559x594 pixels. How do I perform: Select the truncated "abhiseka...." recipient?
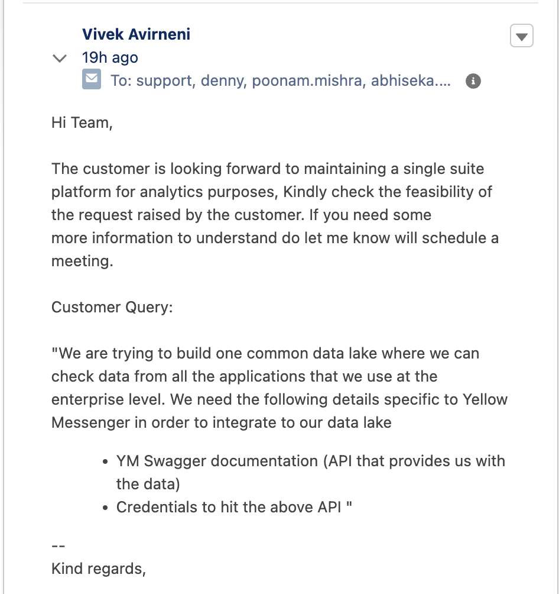[411, 81]
